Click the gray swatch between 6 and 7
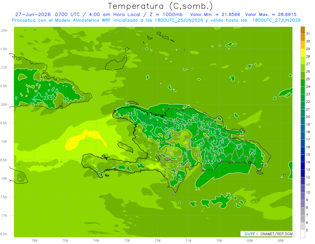Image resolution: width=315 pixels, height=244 pixels. click(303, 219)
